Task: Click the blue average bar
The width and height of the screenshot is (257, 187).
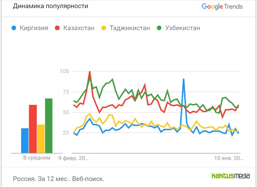Action: [x=25, y=141]
